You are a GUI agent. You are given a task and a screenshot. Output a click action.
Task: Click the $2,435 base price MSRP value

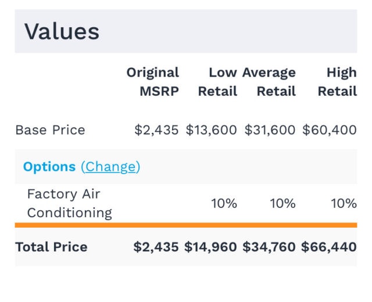point(156,130)
